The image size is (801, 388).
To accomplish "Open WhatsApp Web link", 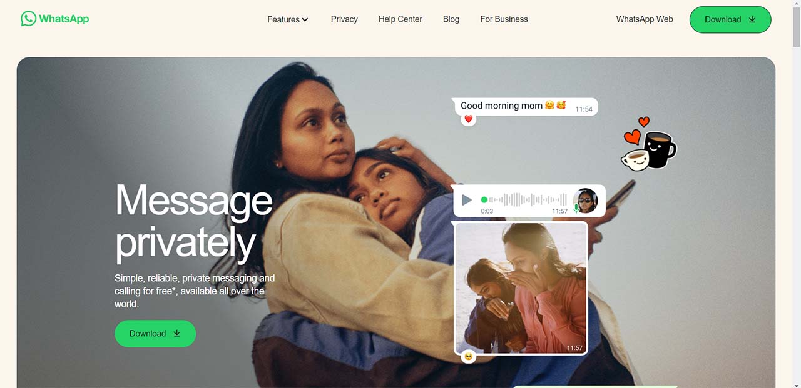I will [x=645, y=19].
